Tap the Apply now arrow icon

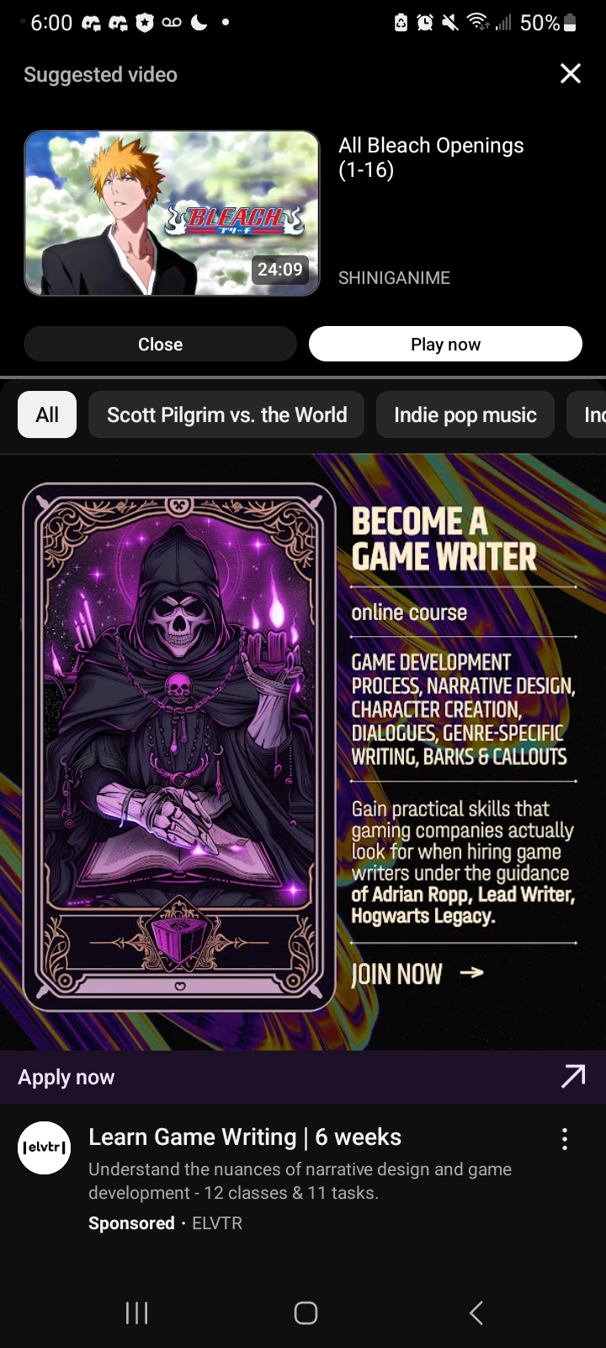(x=573, y=1076)
